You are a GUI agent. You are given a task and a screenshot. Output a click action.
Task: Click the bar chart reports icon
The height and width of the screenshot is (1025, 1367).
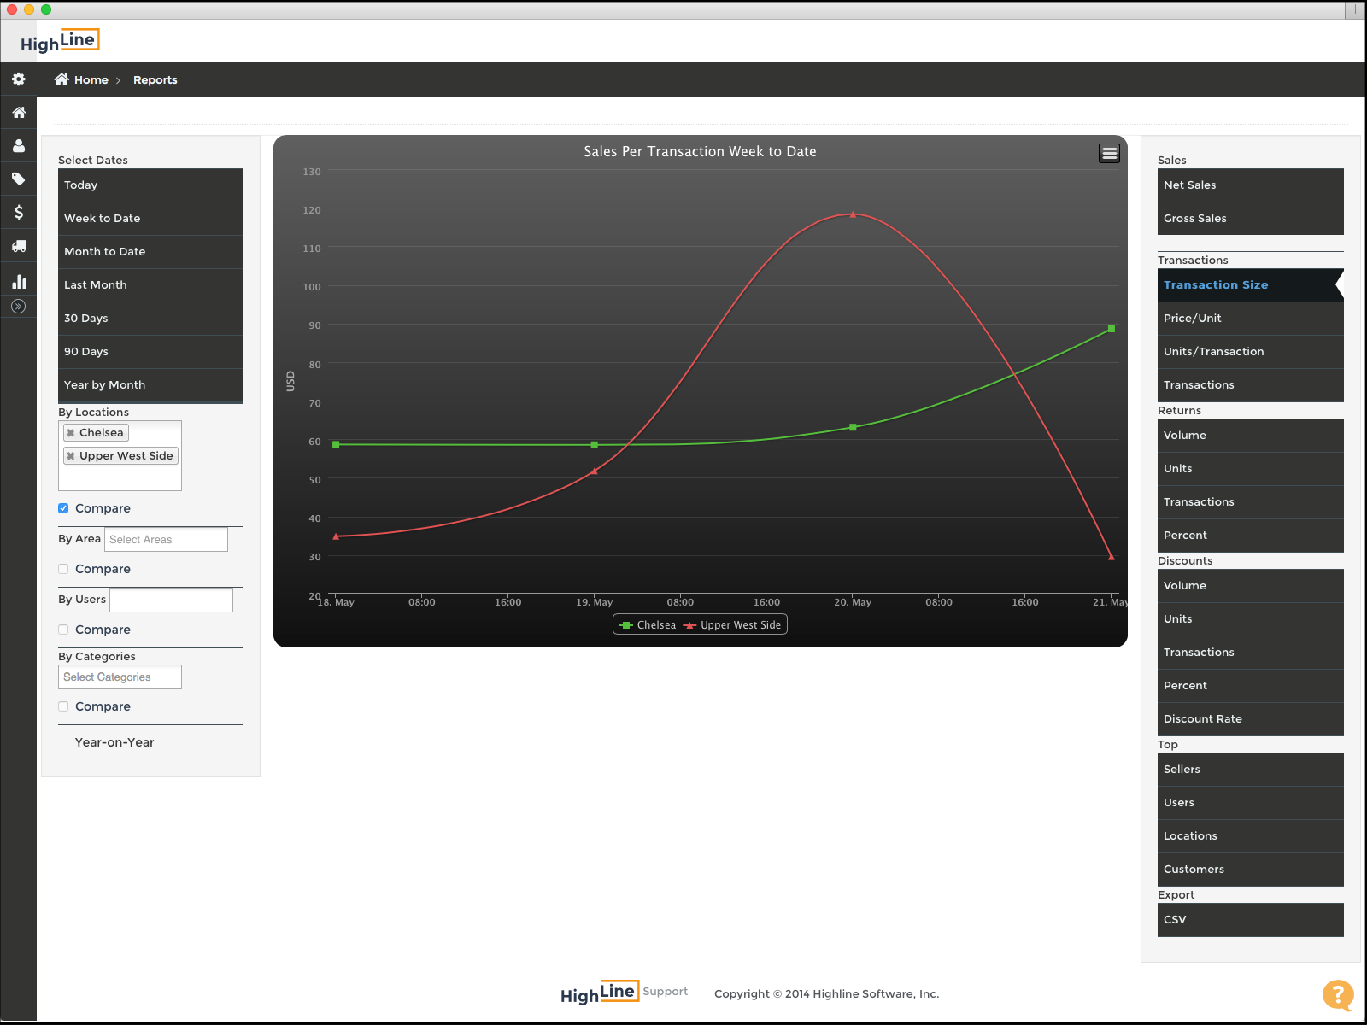point(18,281)
